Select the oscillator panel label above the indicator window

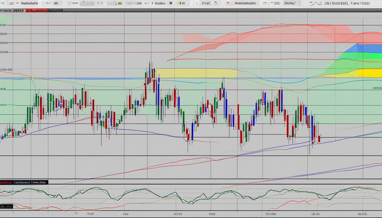click(x=24, y=183)
